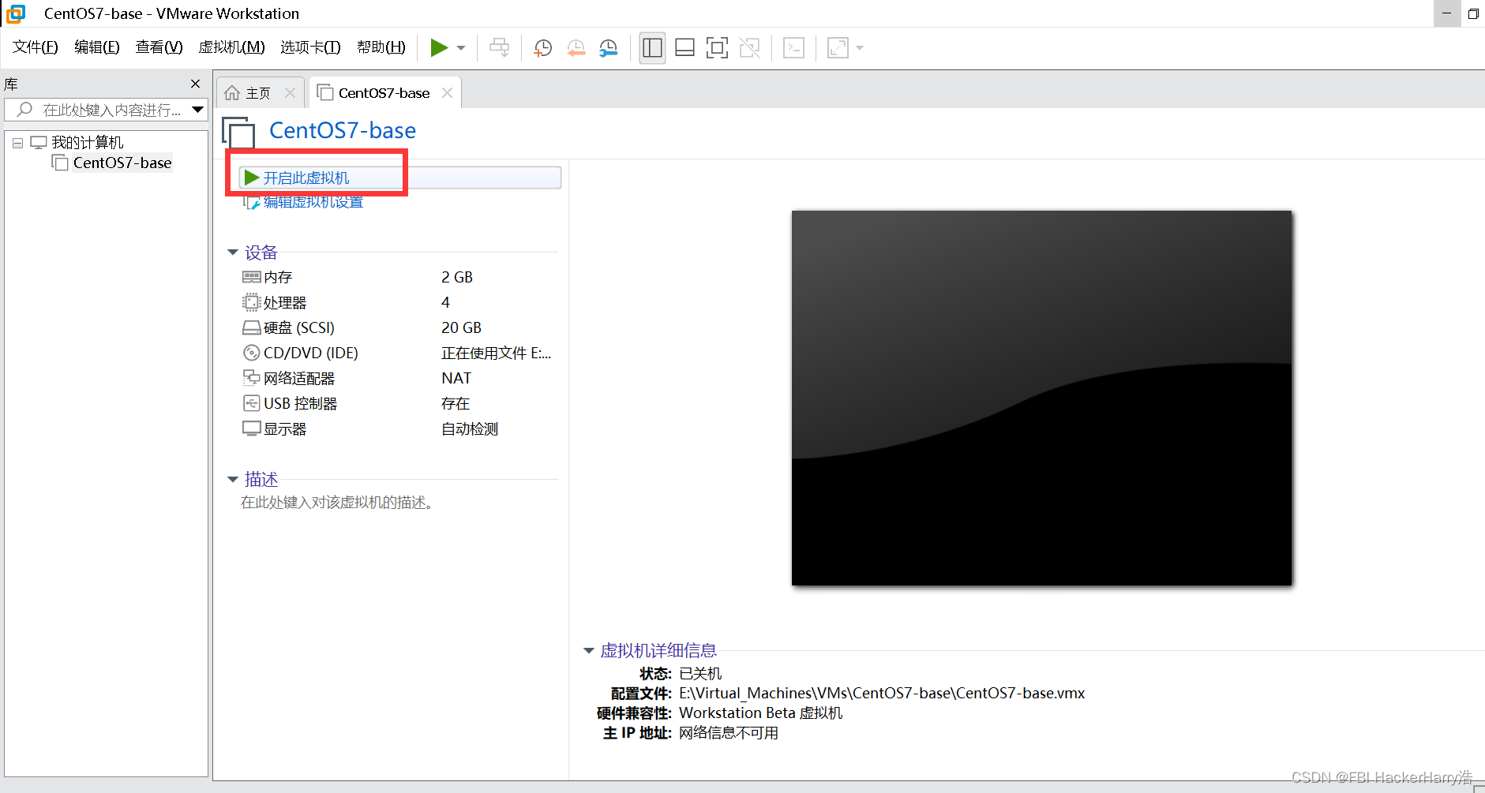Collapse the 设备 section

click(x=233, y=252)
